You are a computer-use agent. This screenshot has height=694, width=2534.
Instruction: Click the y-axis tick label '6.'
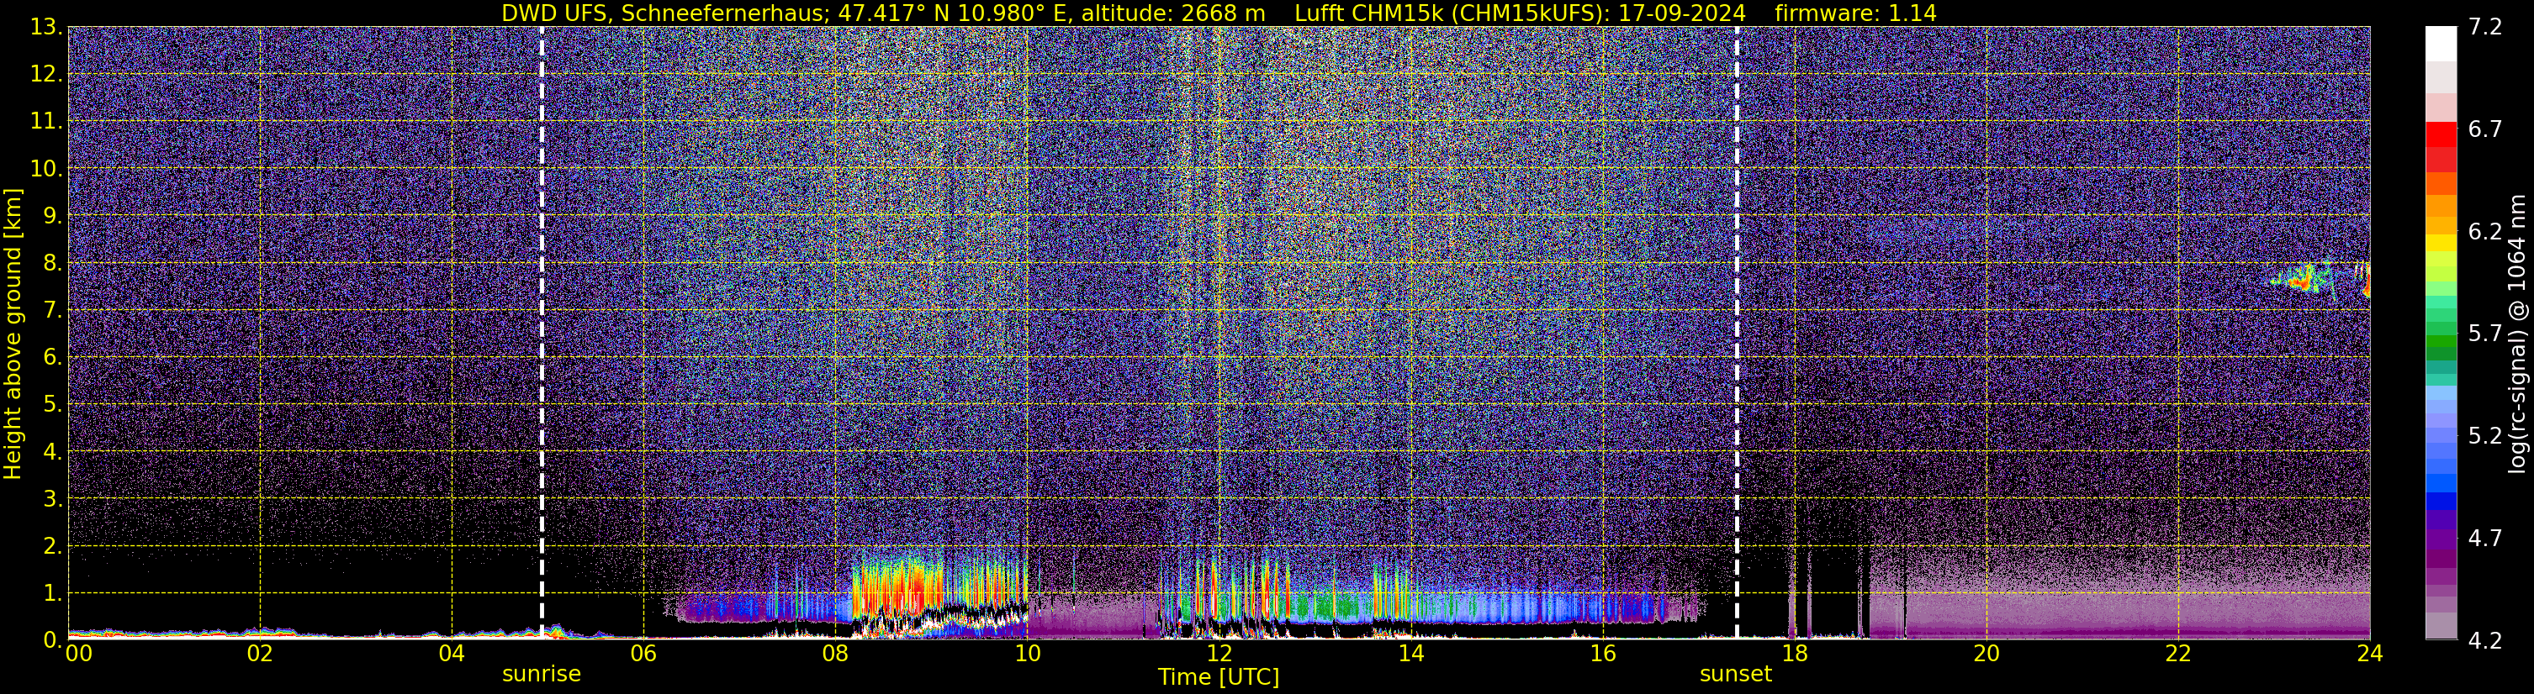(52, 358)
